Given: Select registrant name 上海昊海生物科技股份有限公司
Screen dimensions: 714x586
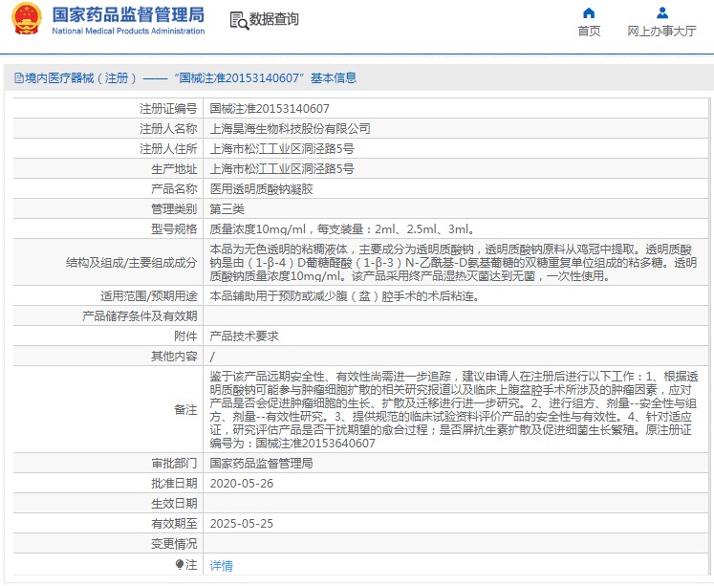Looking at the screenshot, I should (290, 129).
